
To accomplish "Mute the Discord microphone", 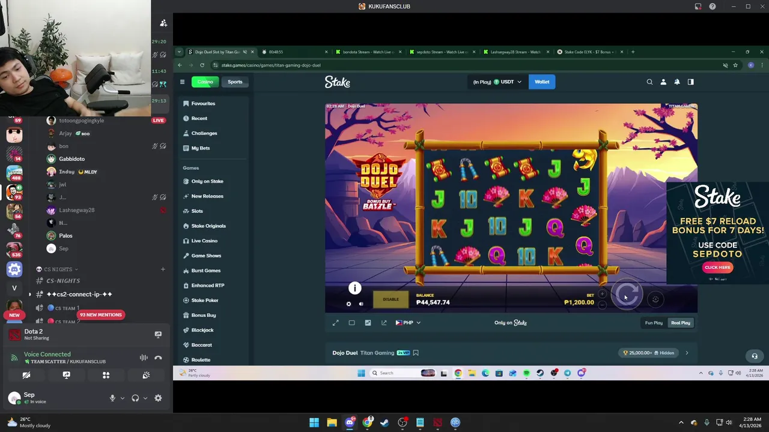I will pyautogui.click(x=112, y=398).
